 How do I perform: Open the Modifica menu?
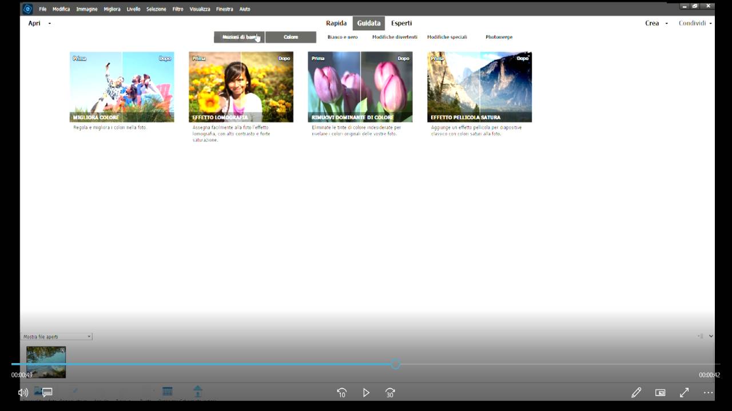pos(61,9)
